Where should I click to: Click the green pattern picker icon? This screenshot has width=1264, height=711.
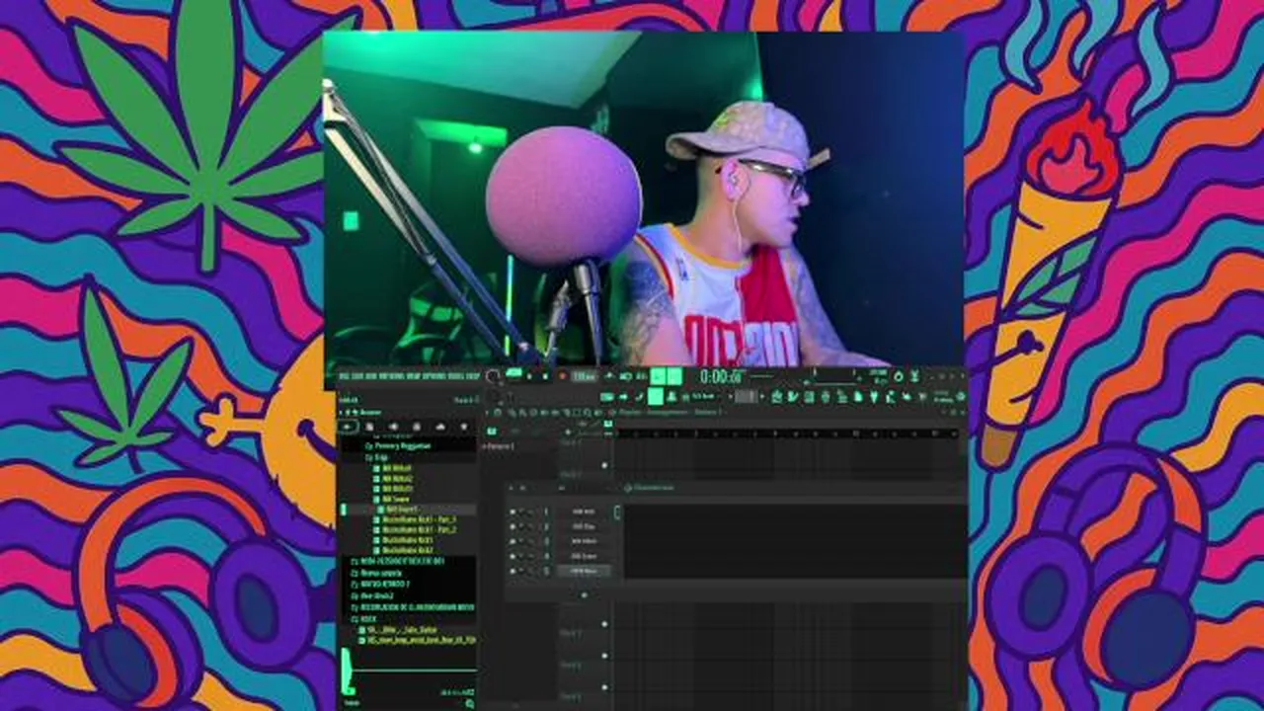[x=491, y=432]
